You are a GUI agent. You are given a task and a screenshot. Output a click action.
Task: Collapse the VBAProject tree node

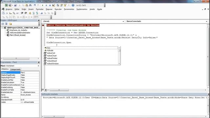(x=2, y=28)
